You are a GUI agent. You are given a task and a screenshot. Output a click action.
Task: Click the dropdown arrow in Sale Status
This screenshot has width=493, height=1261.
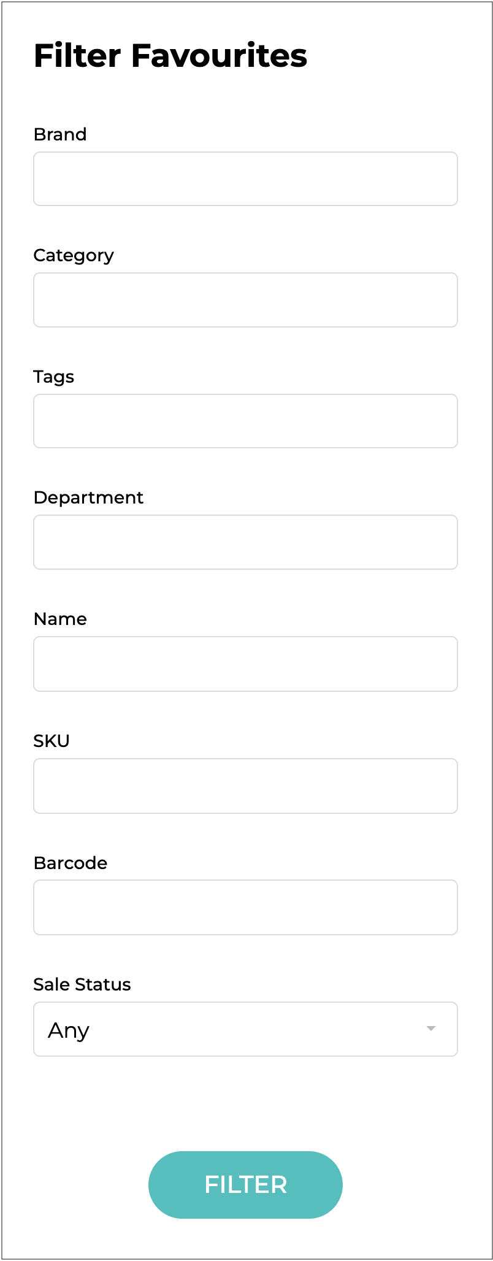(431, 1029)
